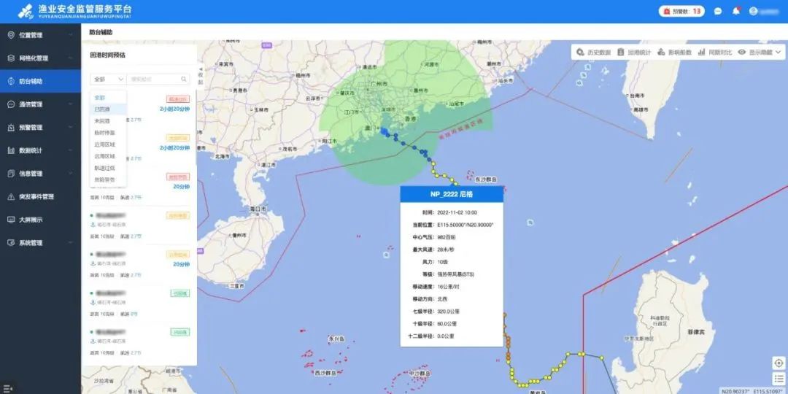Open the 全部 status filter dropdown
788x394 pixels.
click(x=108, y=79)
